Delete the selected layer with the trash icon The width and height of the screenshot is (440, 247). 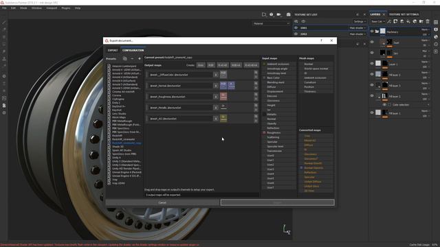(428, 21)
